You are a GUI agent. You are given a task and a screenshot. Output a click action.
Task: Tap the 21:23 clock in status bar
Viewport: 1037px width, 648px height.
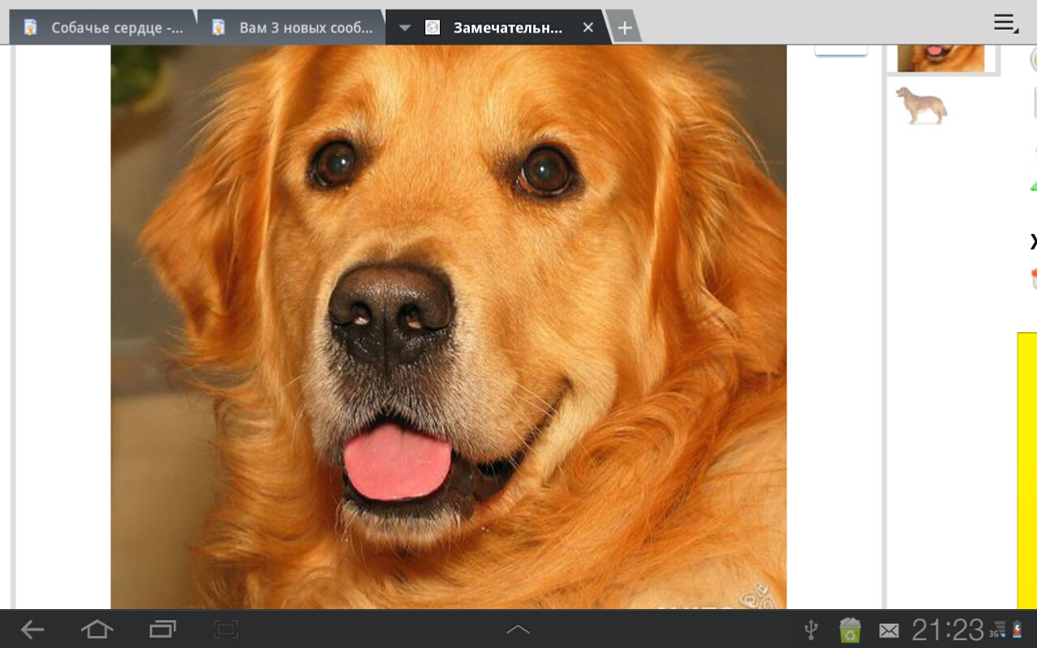point(947,629)
